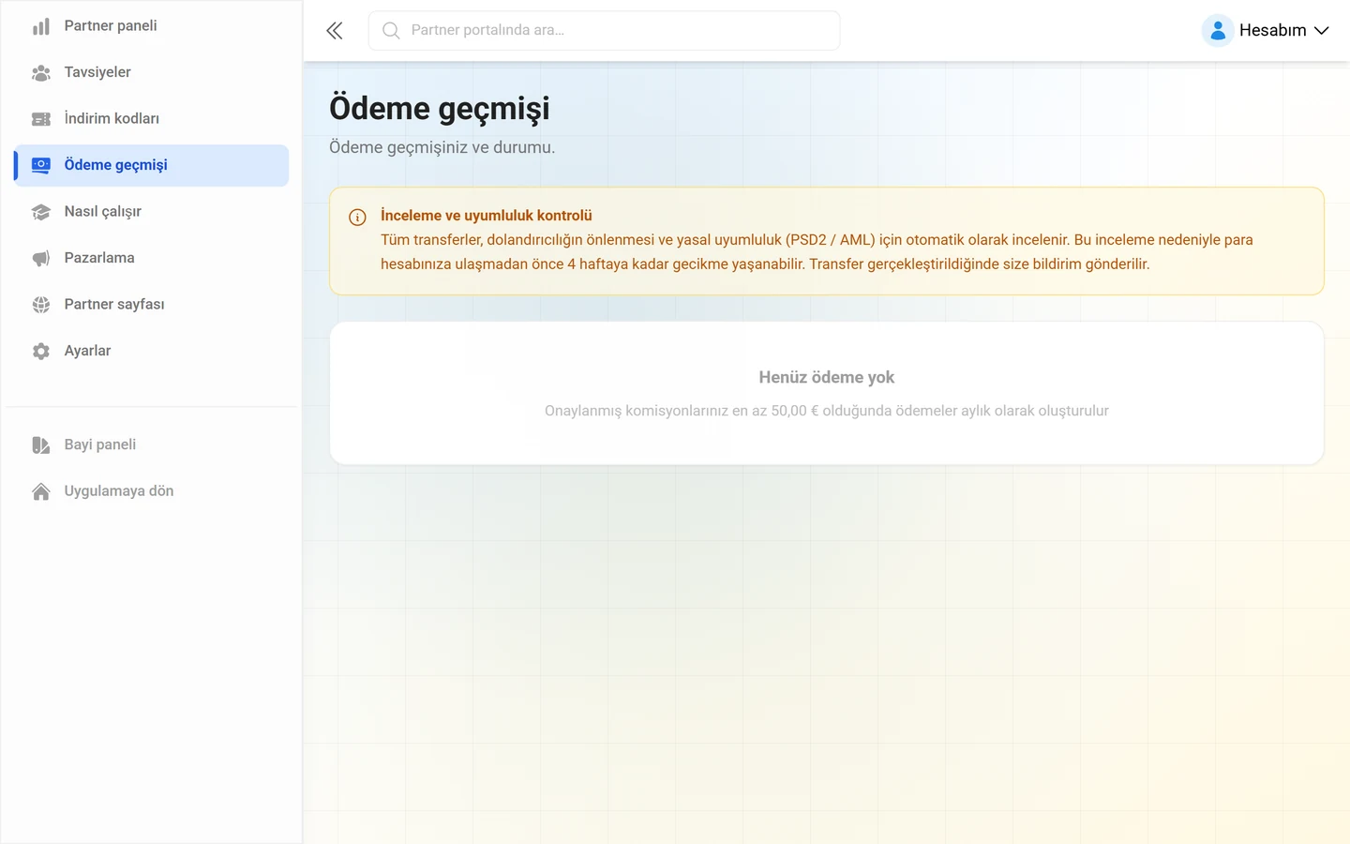
Task: Collapse sidebar with double chevron icon
Action: (335, 31)
